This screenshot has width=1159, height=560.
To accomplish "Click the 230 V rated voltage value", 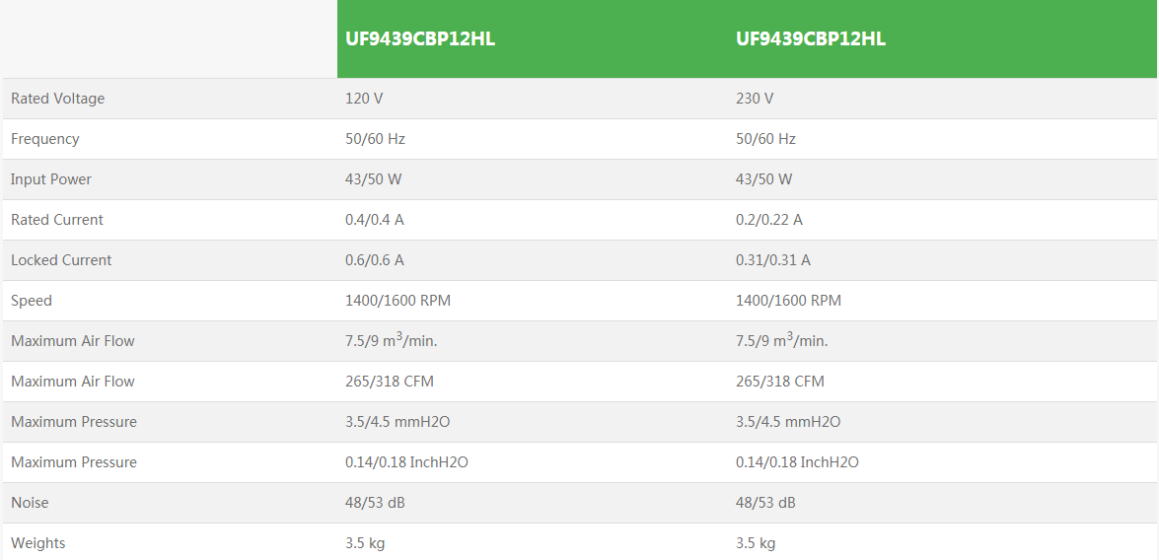I will (x=755, y=99).
